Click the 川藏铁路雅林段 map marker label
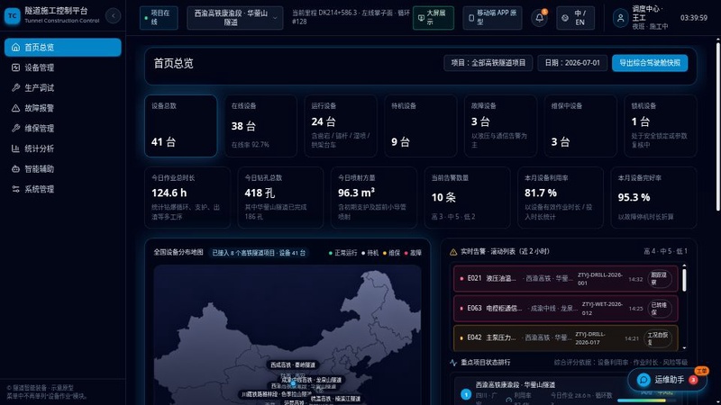721x405 pixels. pos(276,394)
